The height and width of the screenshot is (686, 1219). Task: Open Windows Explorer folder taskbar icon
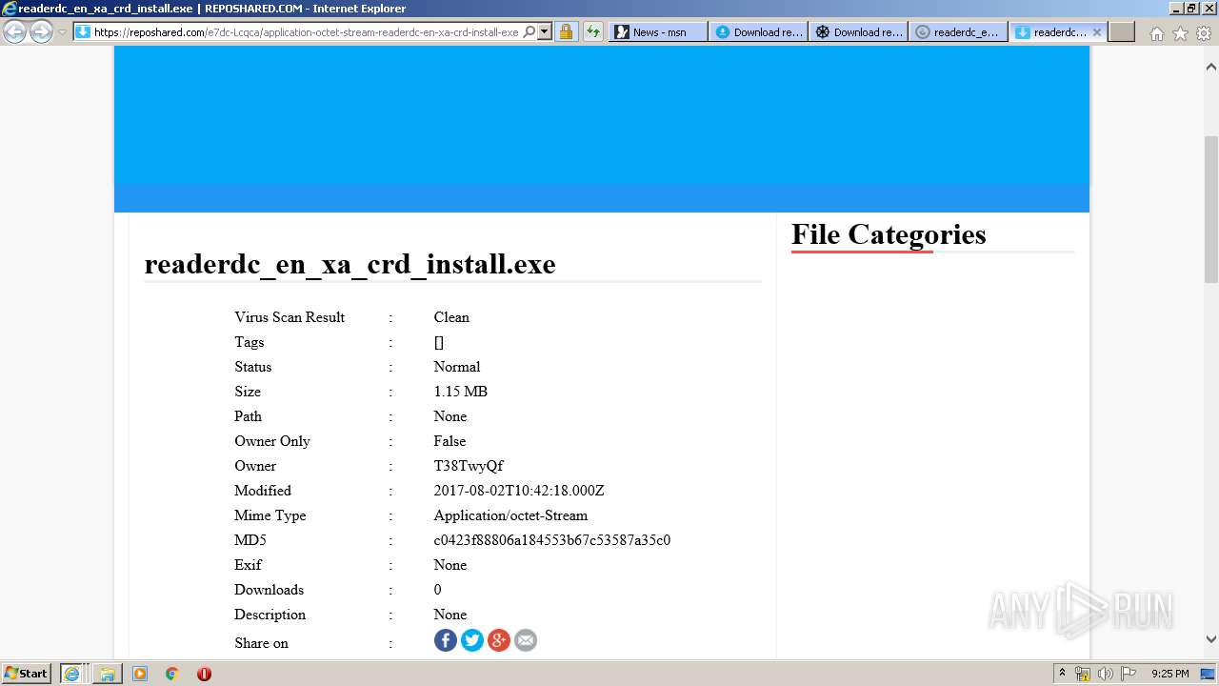click(x=108, y=674)
